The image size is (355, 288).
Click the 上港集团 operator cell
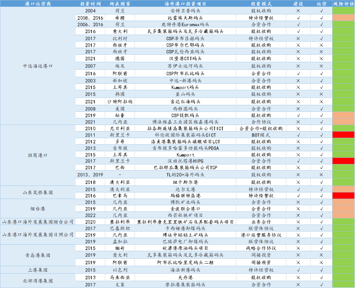tap(38, 270)
